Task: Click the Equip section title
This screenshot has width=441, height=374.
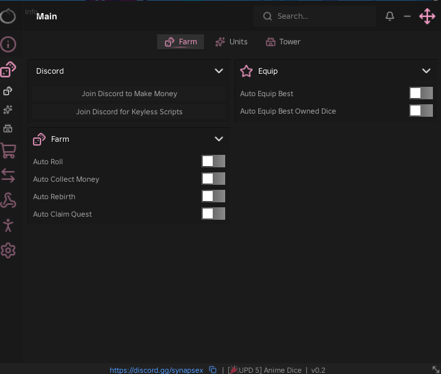Action: tap(268, 71)
